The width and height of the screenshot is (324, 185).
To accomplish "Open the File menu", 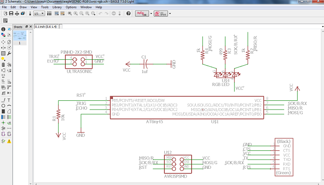I will coord(4,7).
